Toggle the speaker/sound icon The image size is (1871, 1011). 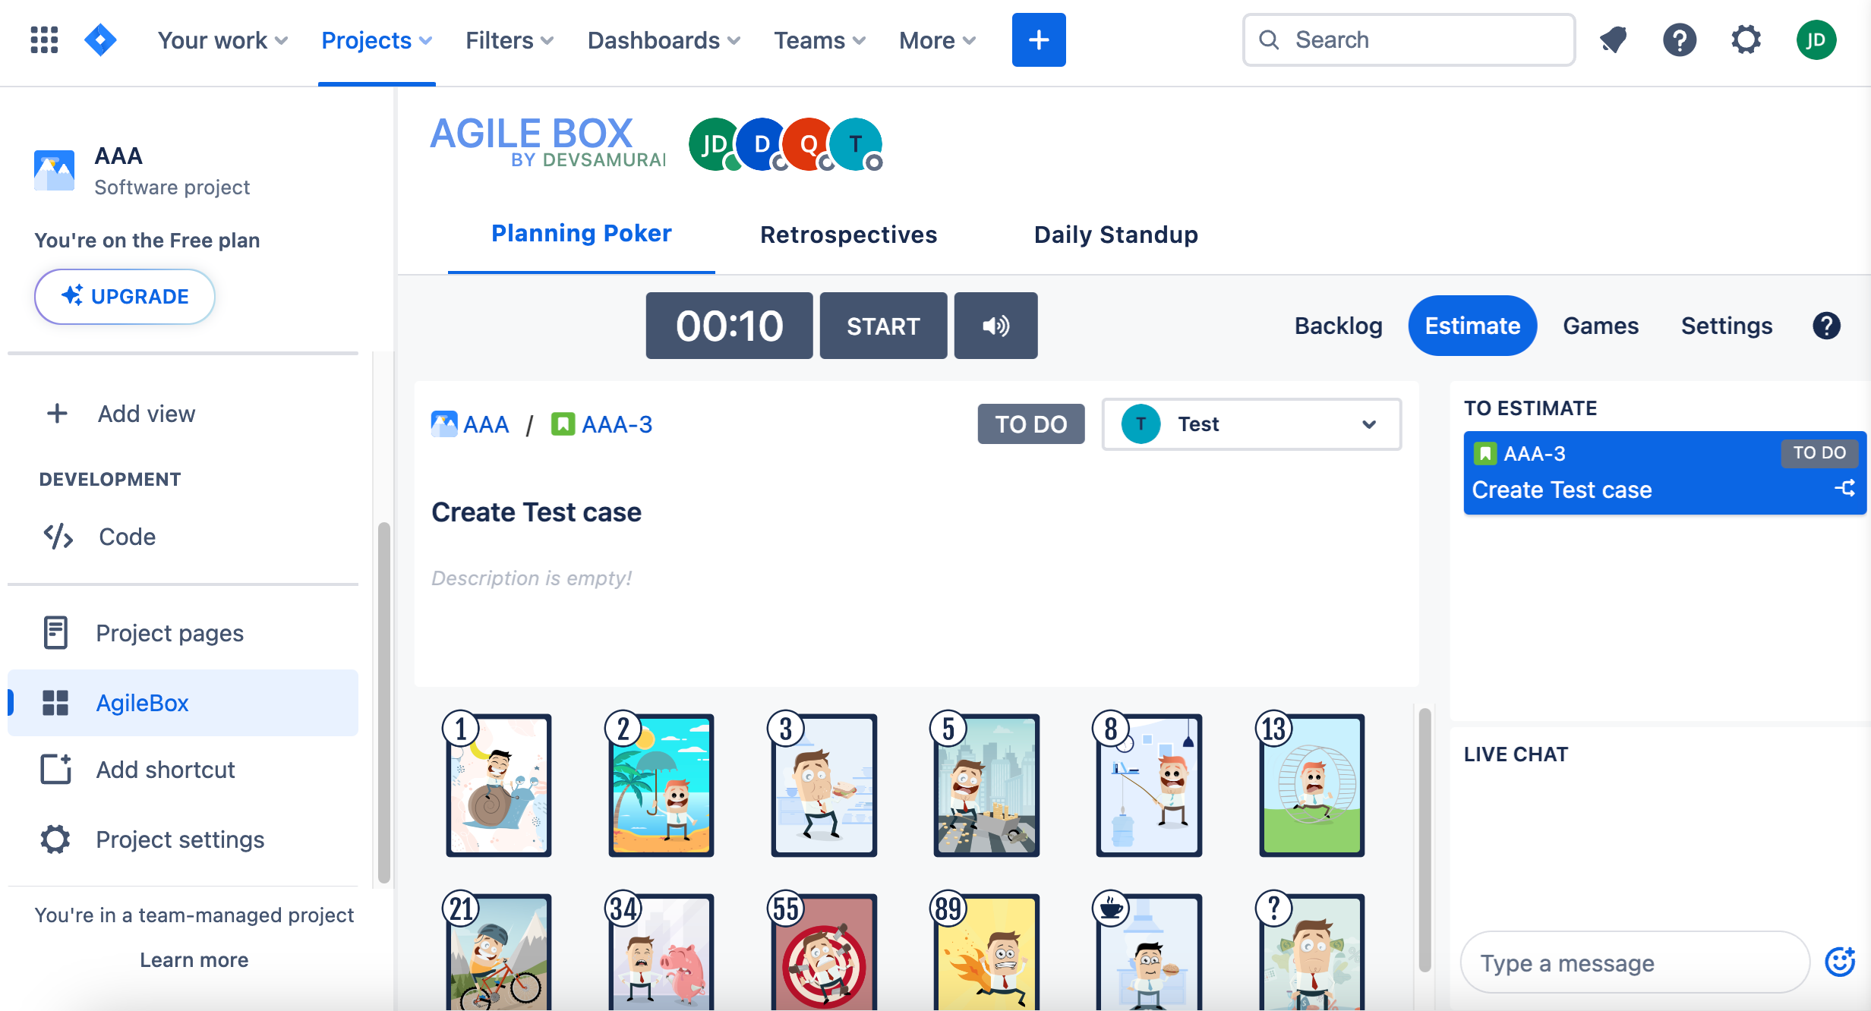coord(996,326)
